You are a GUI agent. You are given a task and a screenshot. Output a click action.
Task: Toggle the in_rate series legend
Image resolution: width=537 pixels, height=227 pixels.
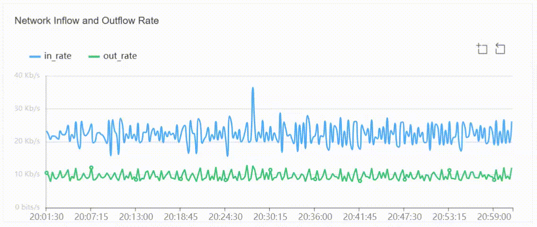[50, 56]
